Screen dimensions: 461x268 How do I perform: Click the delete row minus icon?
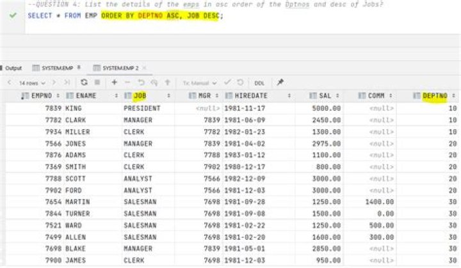(x=127, y=83)
